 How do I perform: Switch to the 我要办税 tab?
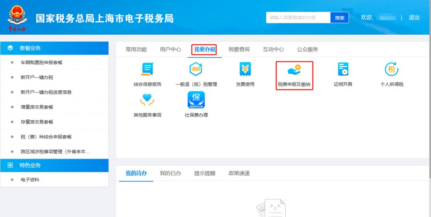tap(205, 50)
